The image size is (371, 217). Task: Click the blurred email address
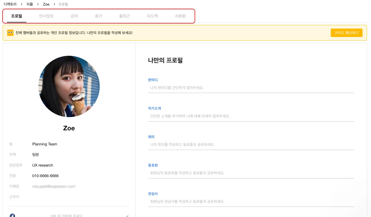[x=54, y=186]
